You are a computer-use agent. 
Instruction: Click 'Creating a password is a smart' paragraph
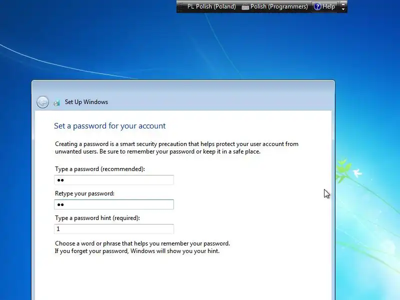(177, 147)
